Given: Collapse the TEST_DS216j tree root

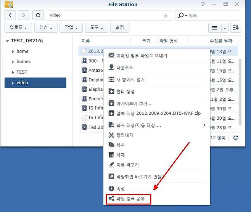Looking at the screenshot, I should [7, 41].
